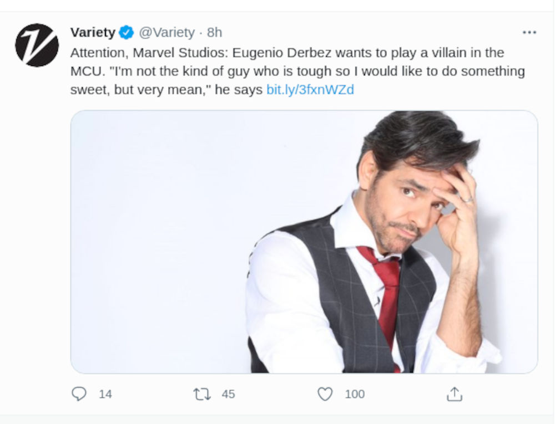Click the reply count 14
Screen dimensions: 555x424
pos(105,394)
